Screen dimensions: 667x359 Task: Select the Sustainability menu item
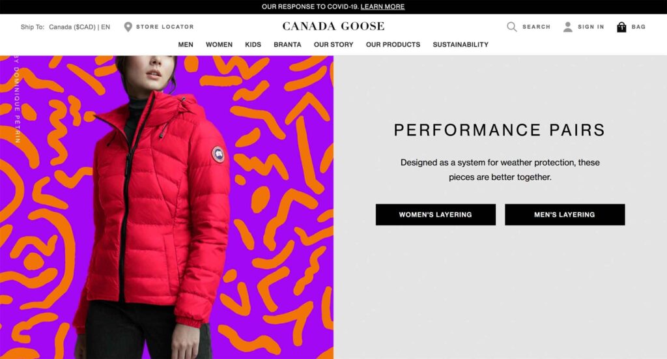pos(461,45)
